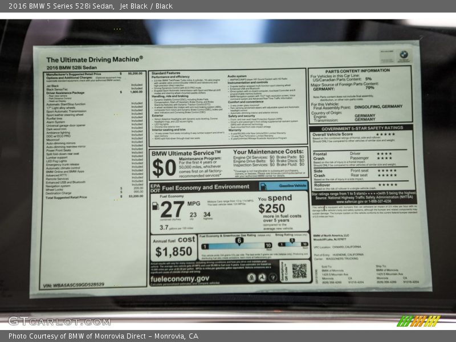456x342 pixels.
Task: Click the QR code on the fuel label
Action: click(x=299, y=271)
